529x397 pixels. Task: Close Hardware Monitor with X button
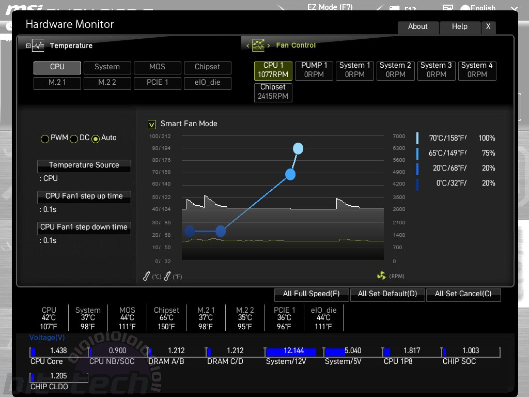488,27
